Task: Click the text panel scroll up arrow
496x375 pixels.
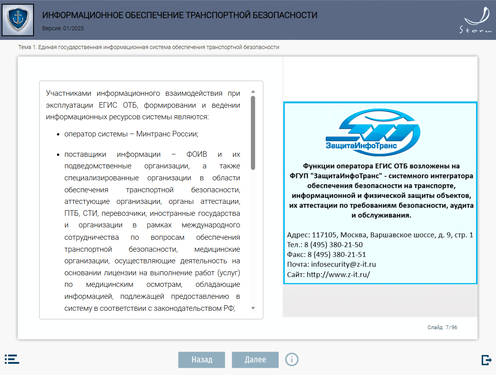Action: [x=253, y=91]
